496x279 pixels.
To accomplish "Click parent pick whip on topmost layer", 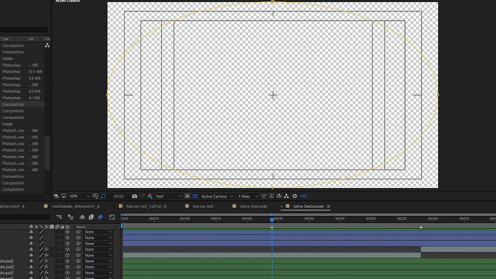I will point(78,232).
